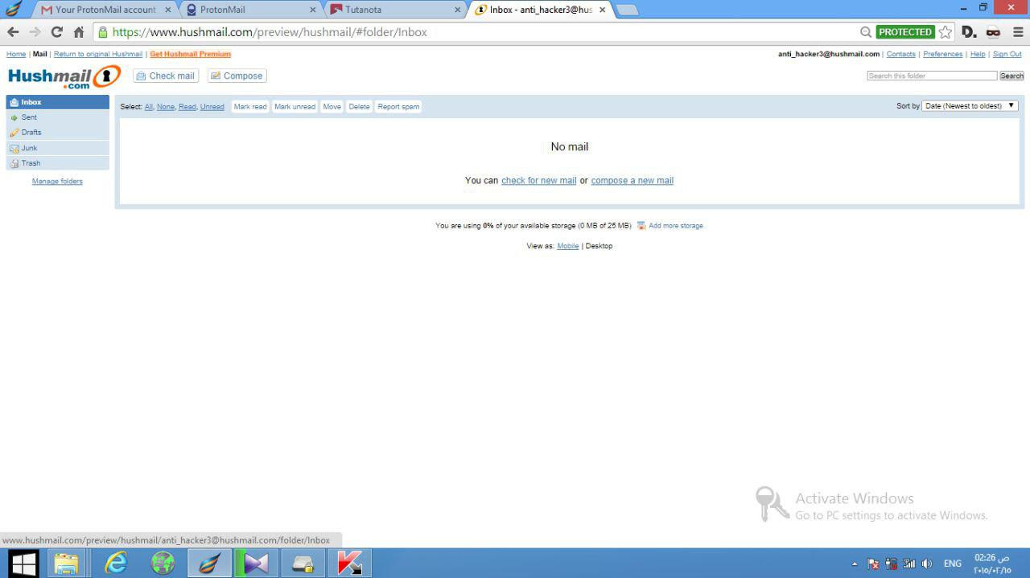Reload the Hushmail page
1030x578 pixels.
pos(56,32)
